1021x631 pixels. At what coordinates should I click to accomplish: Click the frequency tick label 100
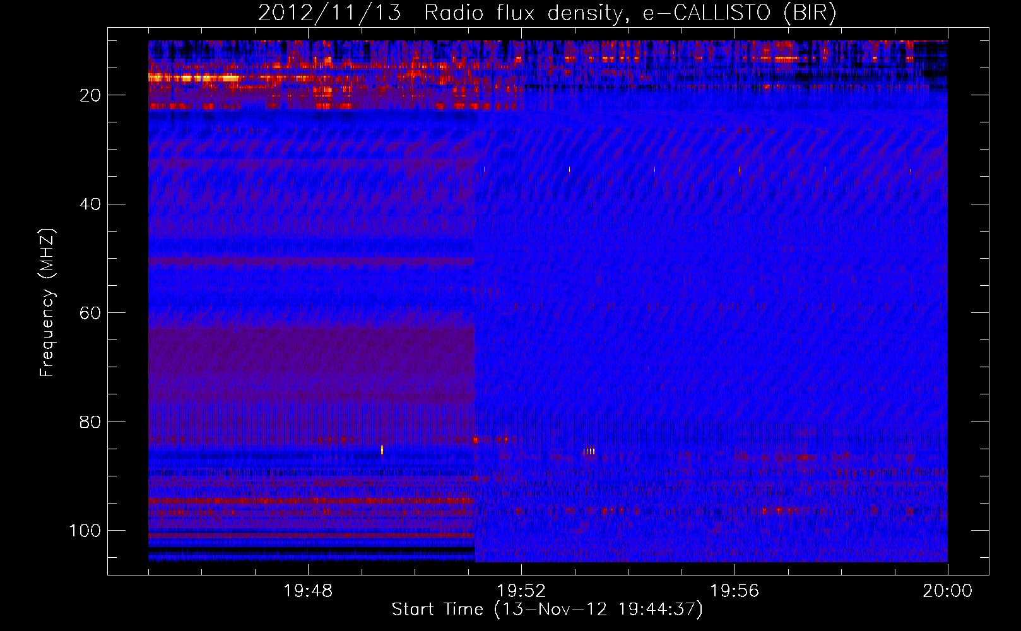[85, 531]
